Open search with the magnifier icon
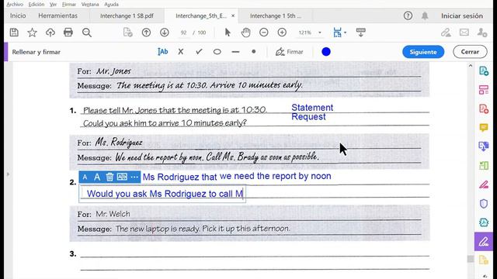This screenshot has width=497, height=279. click(x=86, y=33)
